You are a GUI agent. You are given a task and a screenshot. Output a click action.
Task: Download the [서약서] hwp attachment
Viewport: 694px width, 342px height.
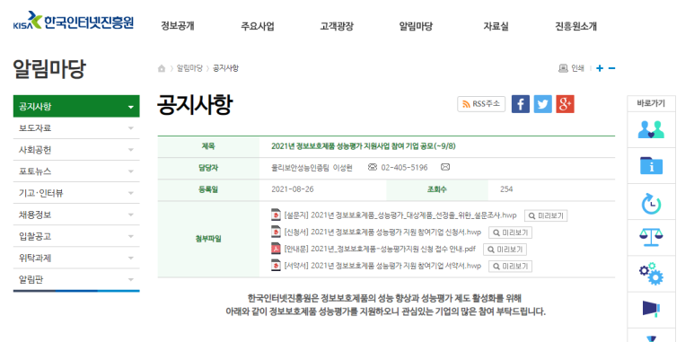click(x=382, y=266)
